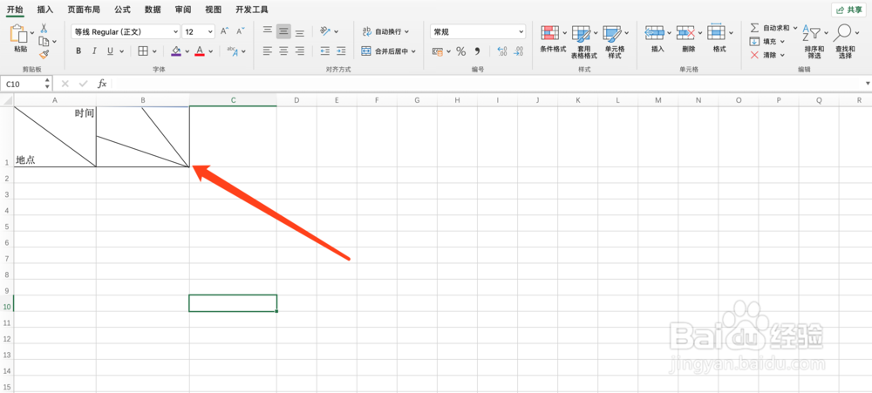This screenshot has height=393, width=872.
Task: Toggle underline formatting
Action: click(x=110, y=51)
